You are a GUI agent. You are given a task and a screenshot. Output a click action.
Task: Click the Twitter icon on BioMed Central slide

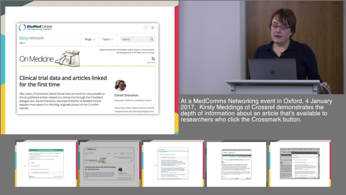click(152, 28)
